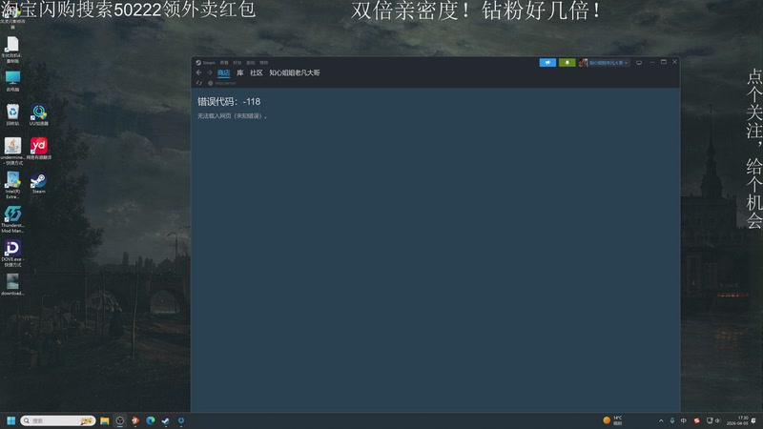Expand the Steam account name dropdown
The image size is (763, 429).
(x=608, y=63)
